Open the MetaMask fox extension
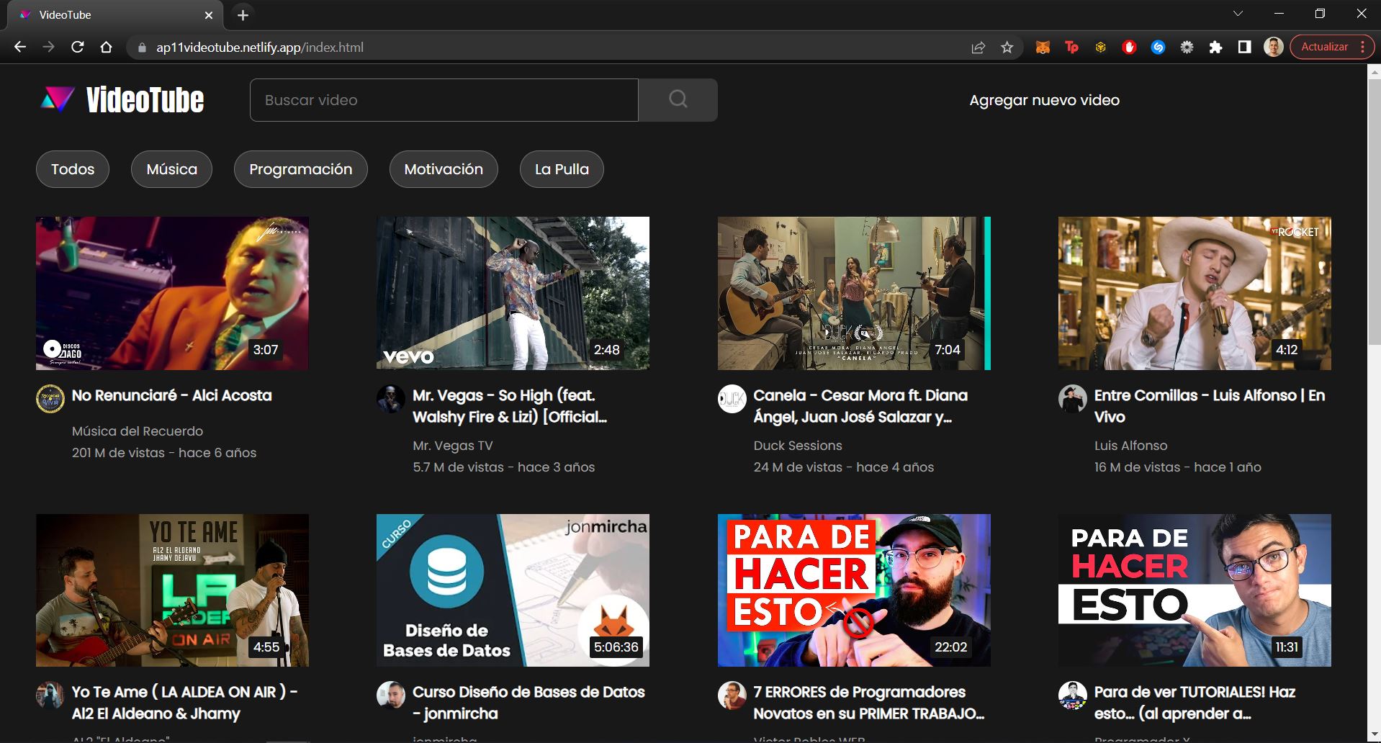 (1043, 48)
